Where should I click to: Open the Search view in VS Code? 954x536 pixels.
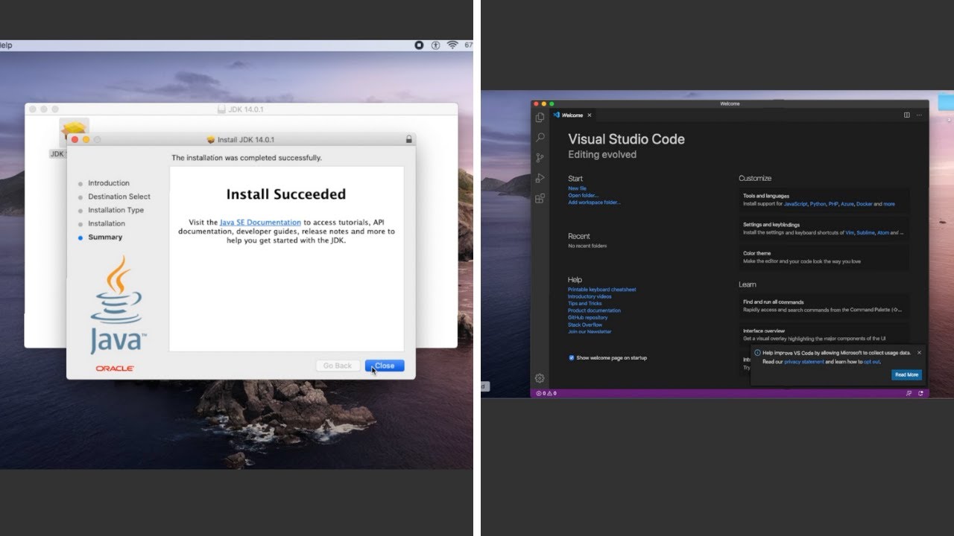pos(540,138)
